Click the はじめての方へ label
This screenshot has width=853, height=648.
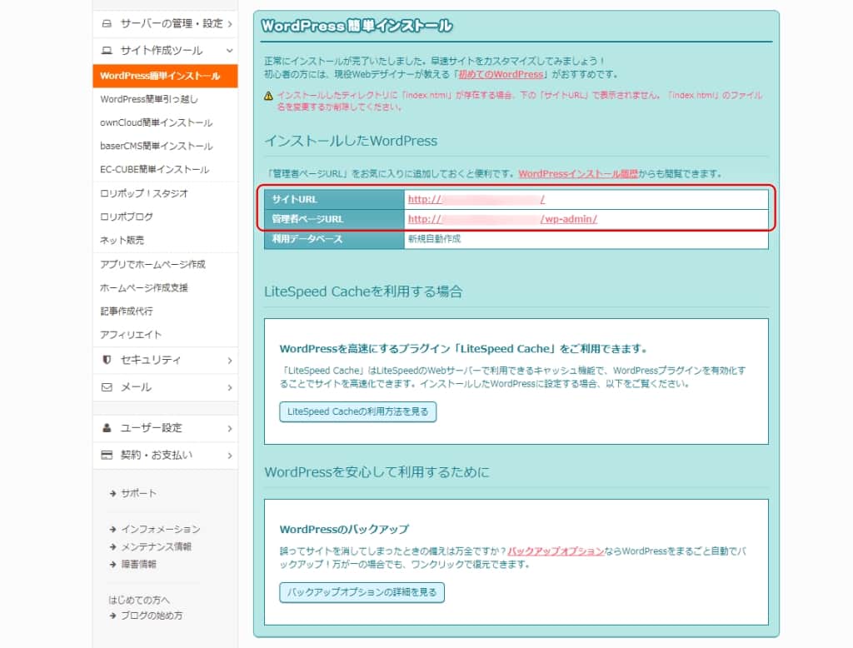tap(139, 601)
